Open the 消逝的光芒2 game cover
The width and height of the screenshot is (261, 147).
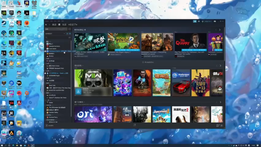181,114
